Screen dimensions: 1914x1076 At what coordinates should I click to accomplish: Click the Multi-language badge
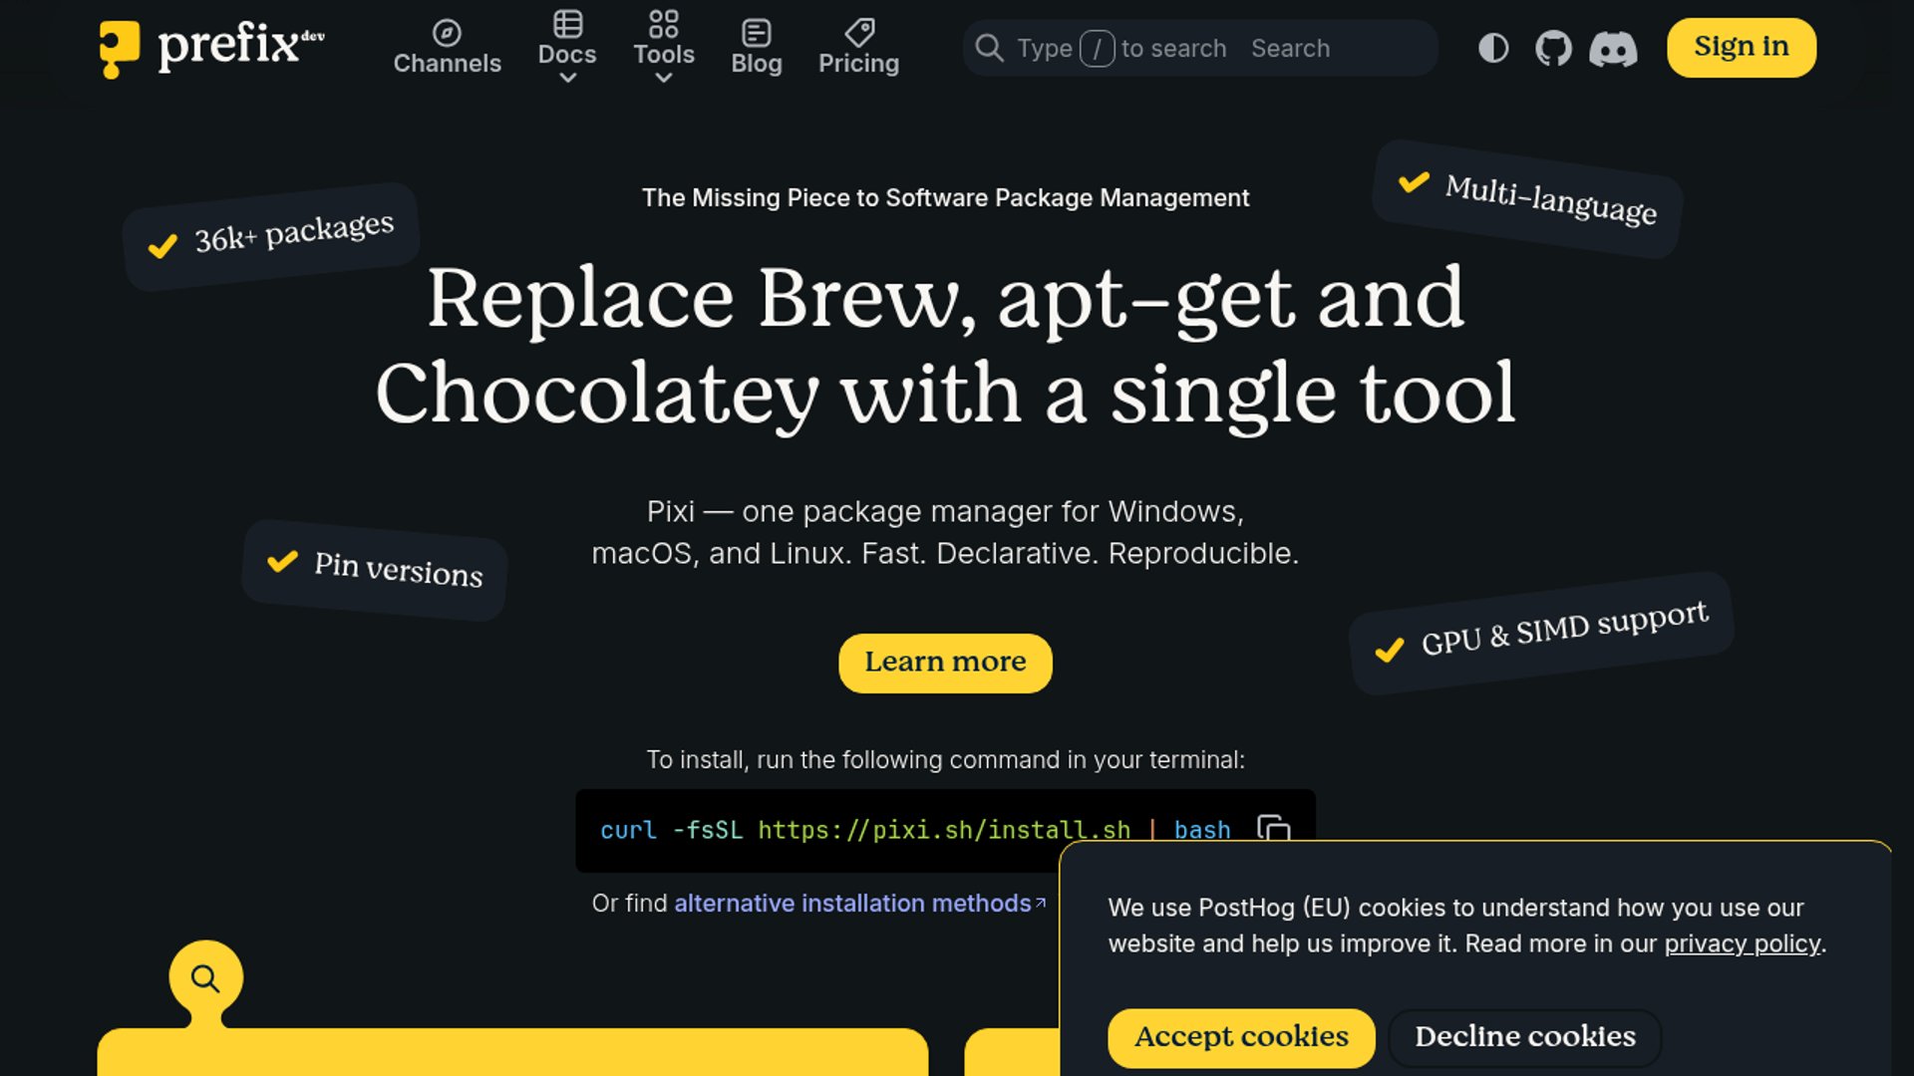[x=1527, y=199]
